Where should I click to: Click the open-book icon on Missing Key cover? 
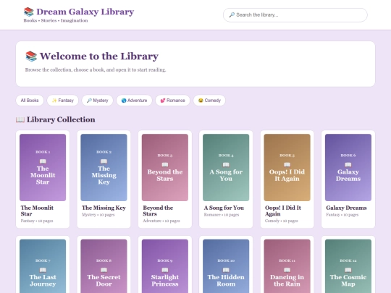coord(104,161)
